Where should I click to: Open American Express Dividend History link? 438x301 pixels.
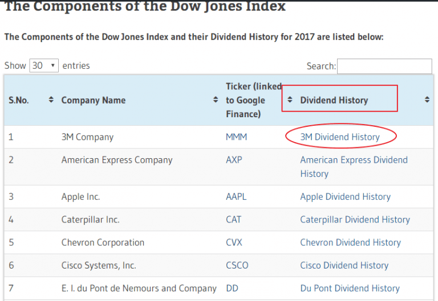click(354, 167)
